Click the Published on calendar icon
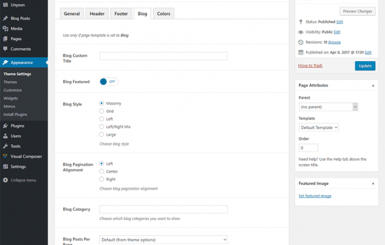This screenshot has height=245, width=385. (x=301, y=52)
